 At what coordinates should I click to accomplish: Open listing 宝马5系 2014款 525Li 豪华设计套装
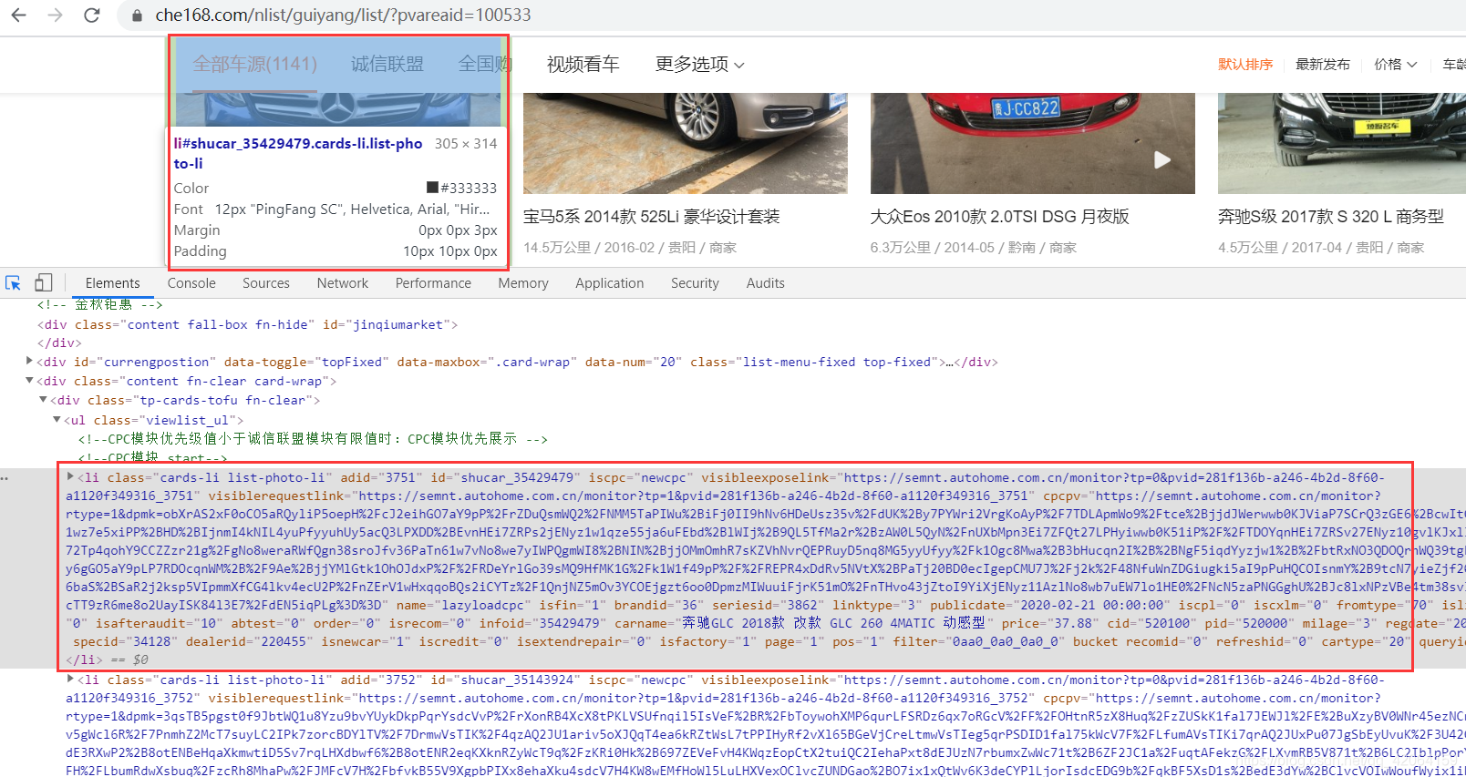(651, 217)
